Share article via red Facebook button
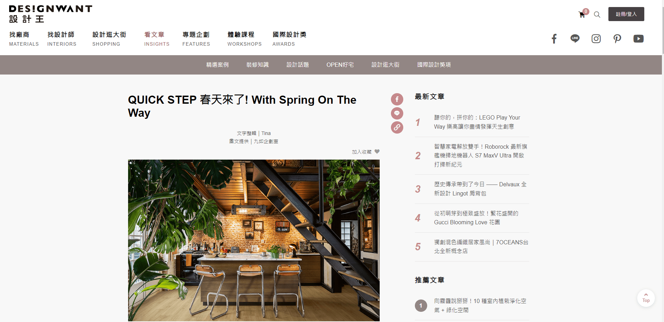 click(397, 99)
